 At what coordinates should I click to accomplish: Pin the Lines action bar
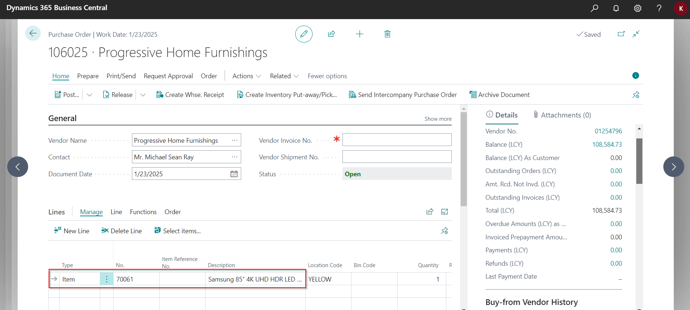pos(444,231)
